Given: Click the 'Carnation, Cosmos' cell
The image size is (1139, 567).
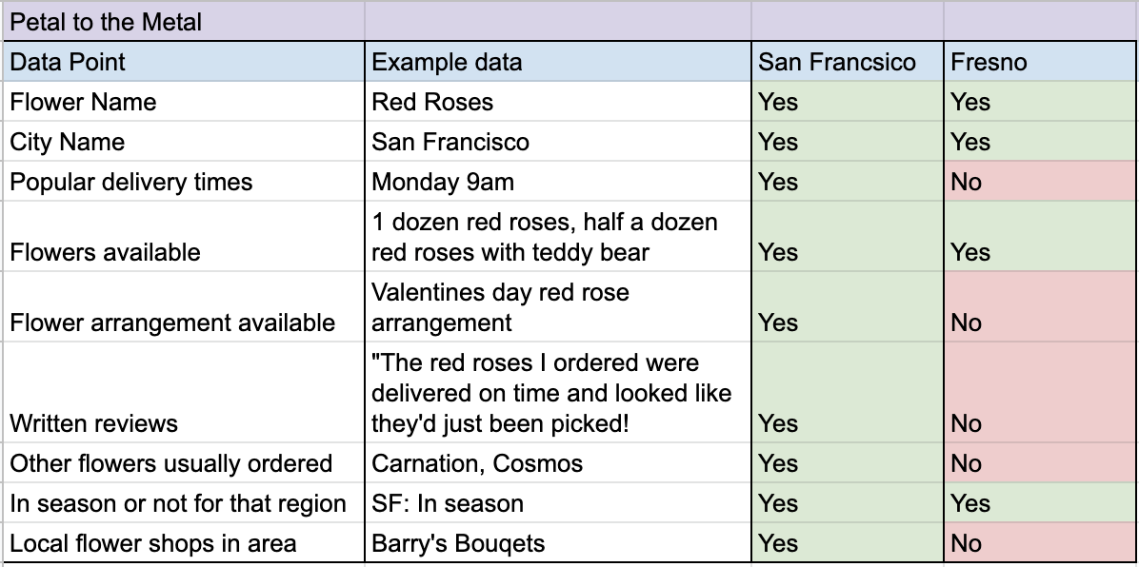Looking at the screenshot, I should (x=558, y=463).
